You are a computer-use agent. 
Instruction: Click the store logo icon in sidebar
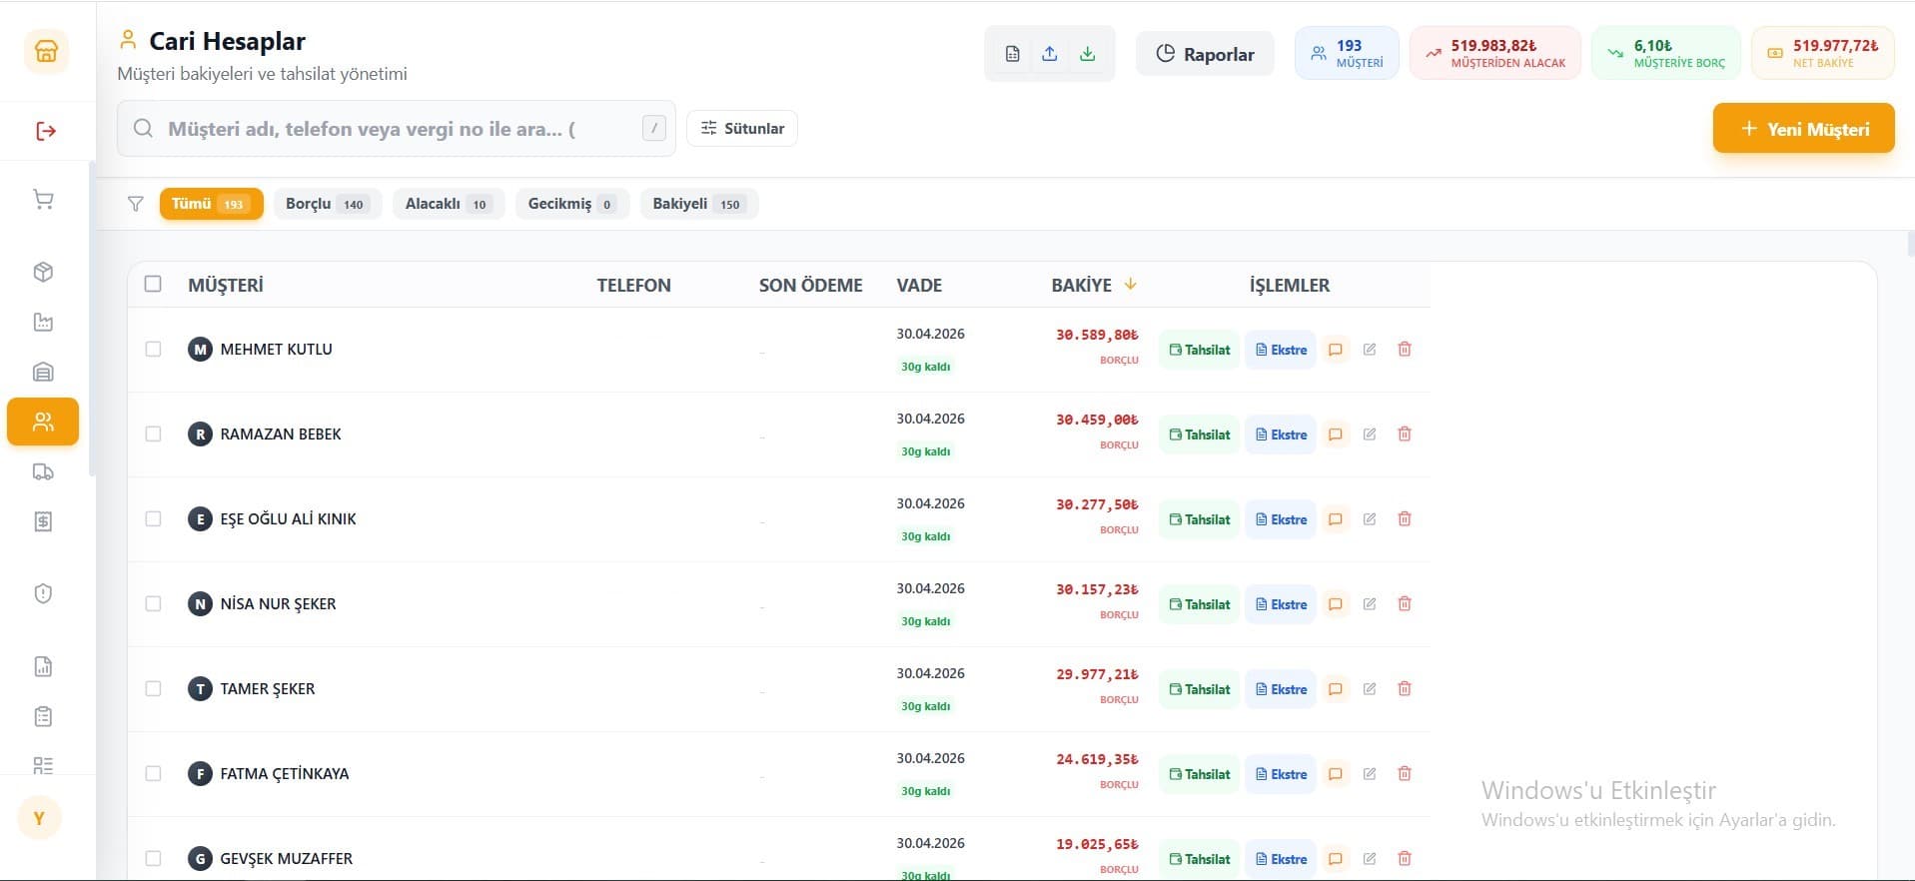click(x=46, y=51)
